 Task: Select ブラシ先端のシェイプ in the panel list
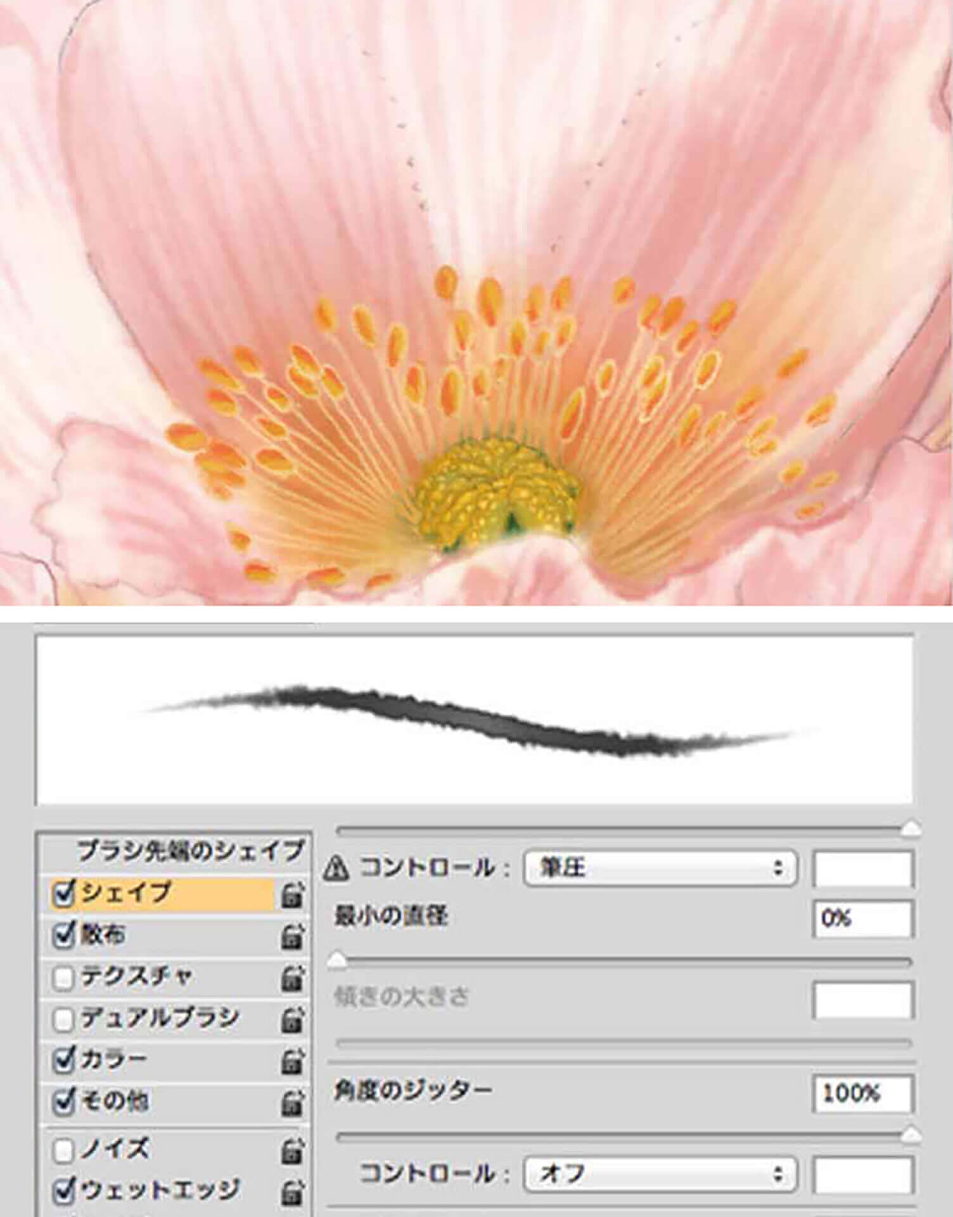(190, 851)
